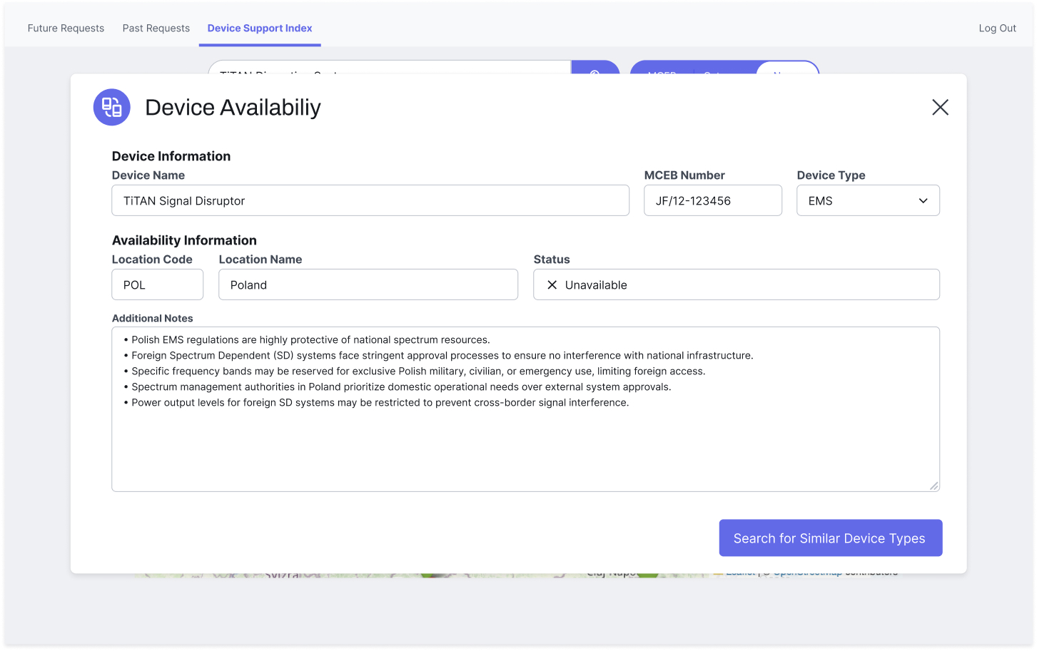The width and height of the screenshot is (1037, 651).
Task: Click inside the Additional Notes text area
Action: [525, 442]
